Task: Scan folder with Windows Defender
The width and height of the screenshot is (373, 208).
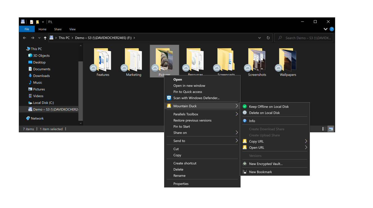Action: pos(196,98)
